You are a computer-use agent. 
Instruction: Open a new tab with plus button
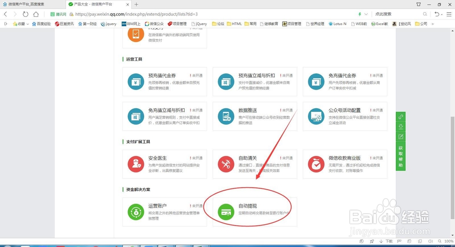pyautogui.click(x=136, y=5)
